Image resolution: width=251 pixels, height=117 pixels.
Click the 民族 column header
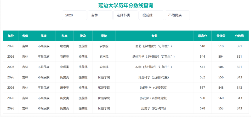(x=44, y=36)
